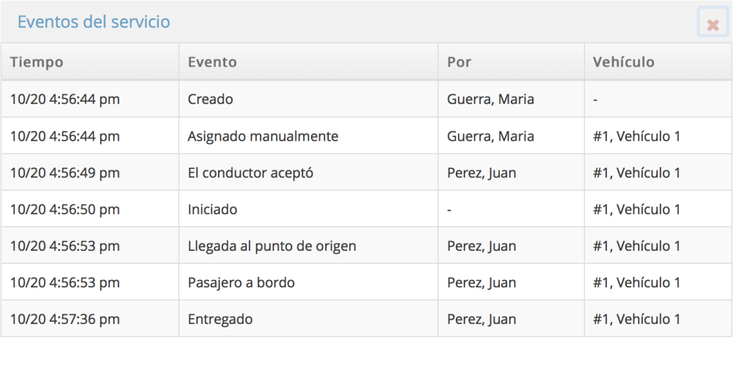Click the Vehículo column header
Screen dimensions: 734x371
coord(623,62)
